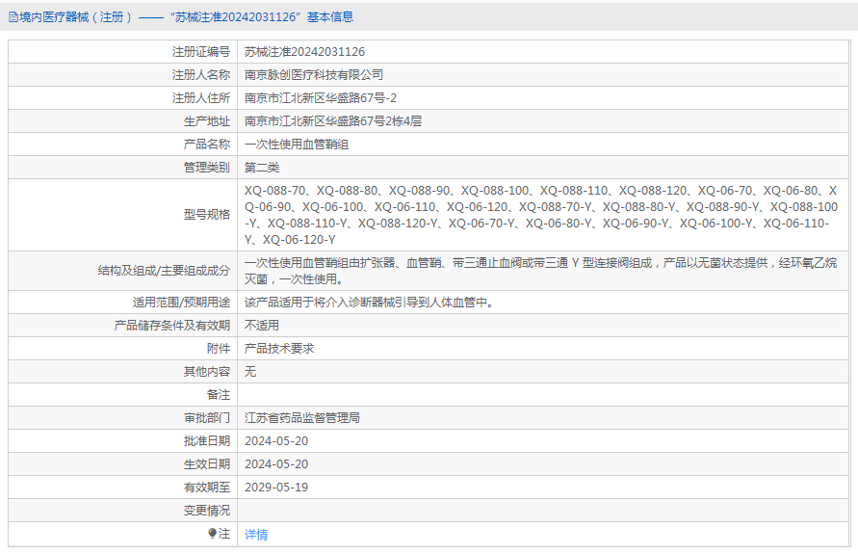Click management category value 第二类
The height and width of the screenshot is (554, 858).
262,168
